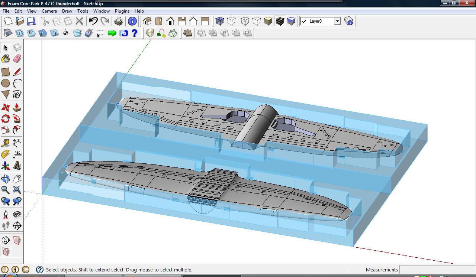Open the Camera menu

coord(49,11)
